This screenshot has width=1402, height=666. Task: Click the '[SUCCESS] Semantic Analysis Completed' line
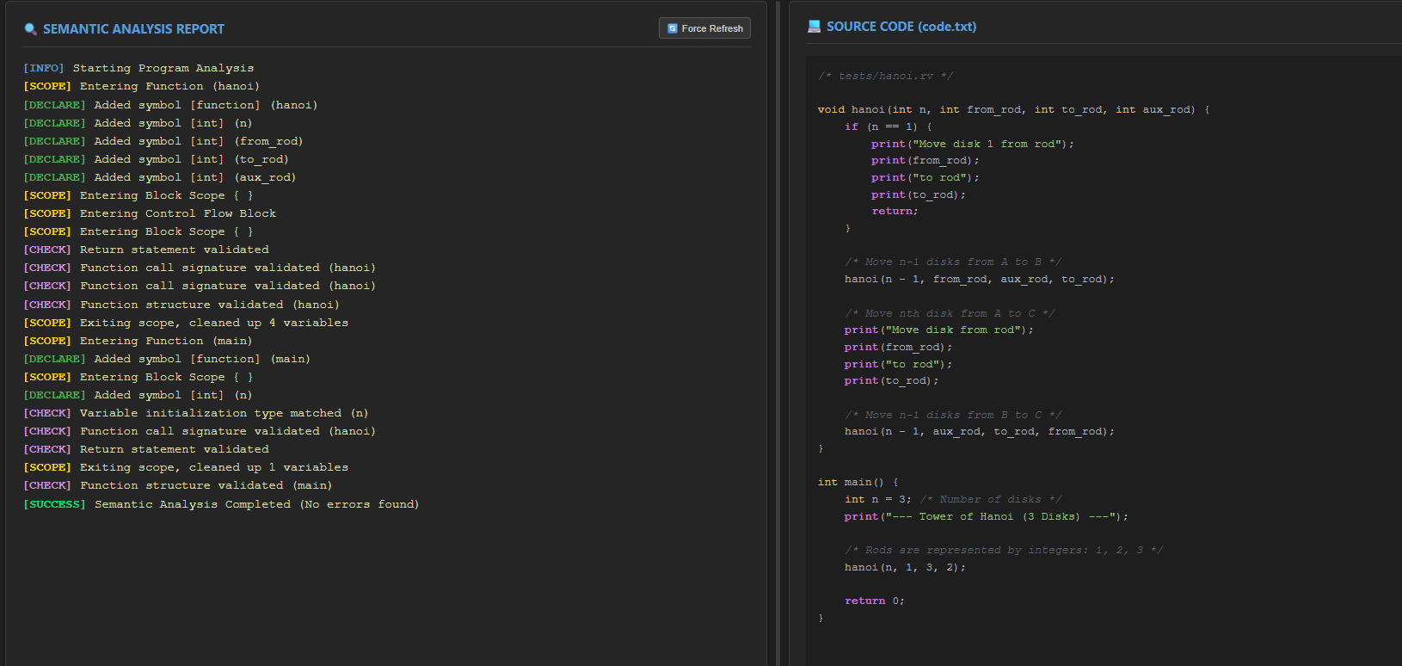click(x=221, y=504)
